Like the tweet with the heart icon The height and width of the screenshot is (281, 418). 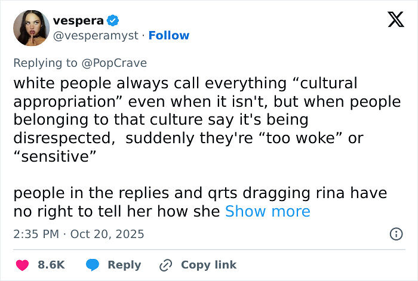pyautogui.click(x=22, y=265)
